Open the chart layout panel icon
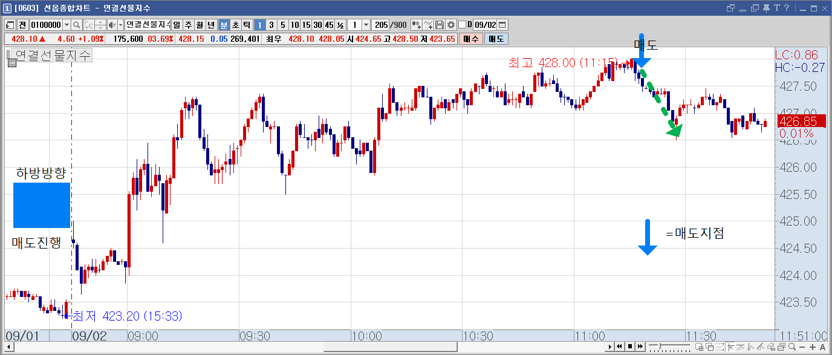 (10, 25)
